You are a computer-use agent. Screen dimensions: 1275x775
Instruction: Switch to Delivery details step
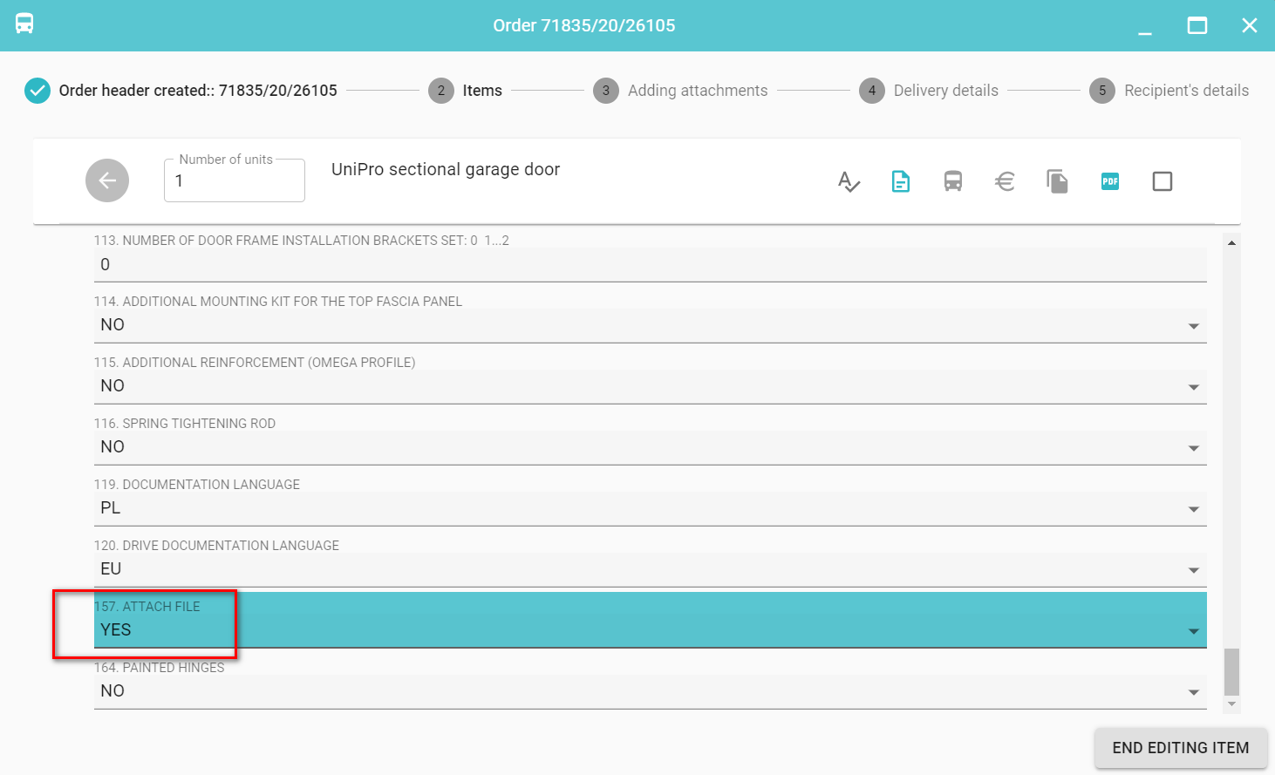click(929, 91)
